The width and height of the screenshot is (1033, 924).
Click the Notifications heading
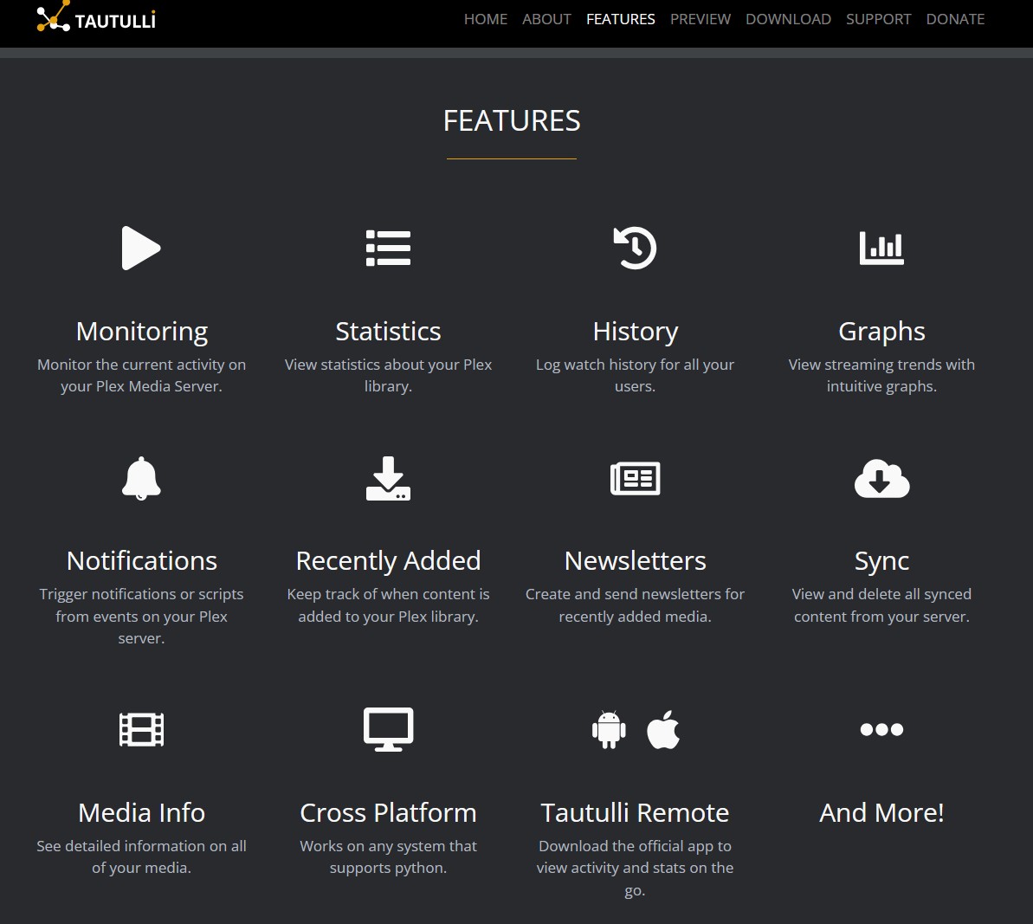(x=142, y=561)
